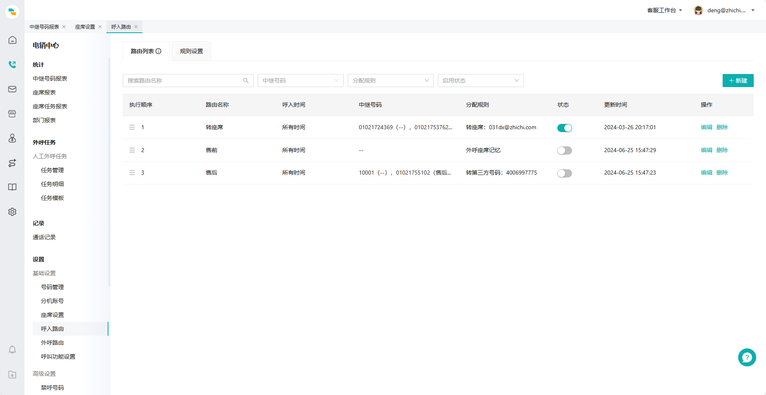The width and height of the screenshot is (766, 395).
Task: Open 座席任务报表 in sidebar
Action: pyautogui.click(x=50, y=106)
